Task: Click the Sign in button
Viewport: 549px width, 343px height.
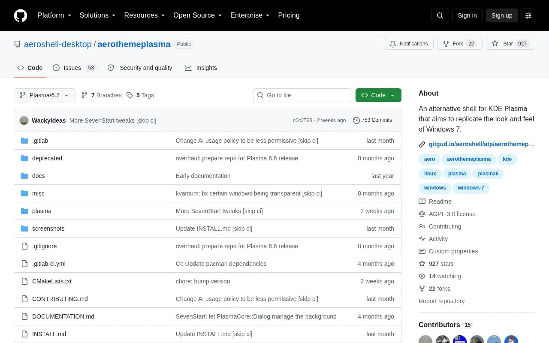Action: [x=467, y=15]
